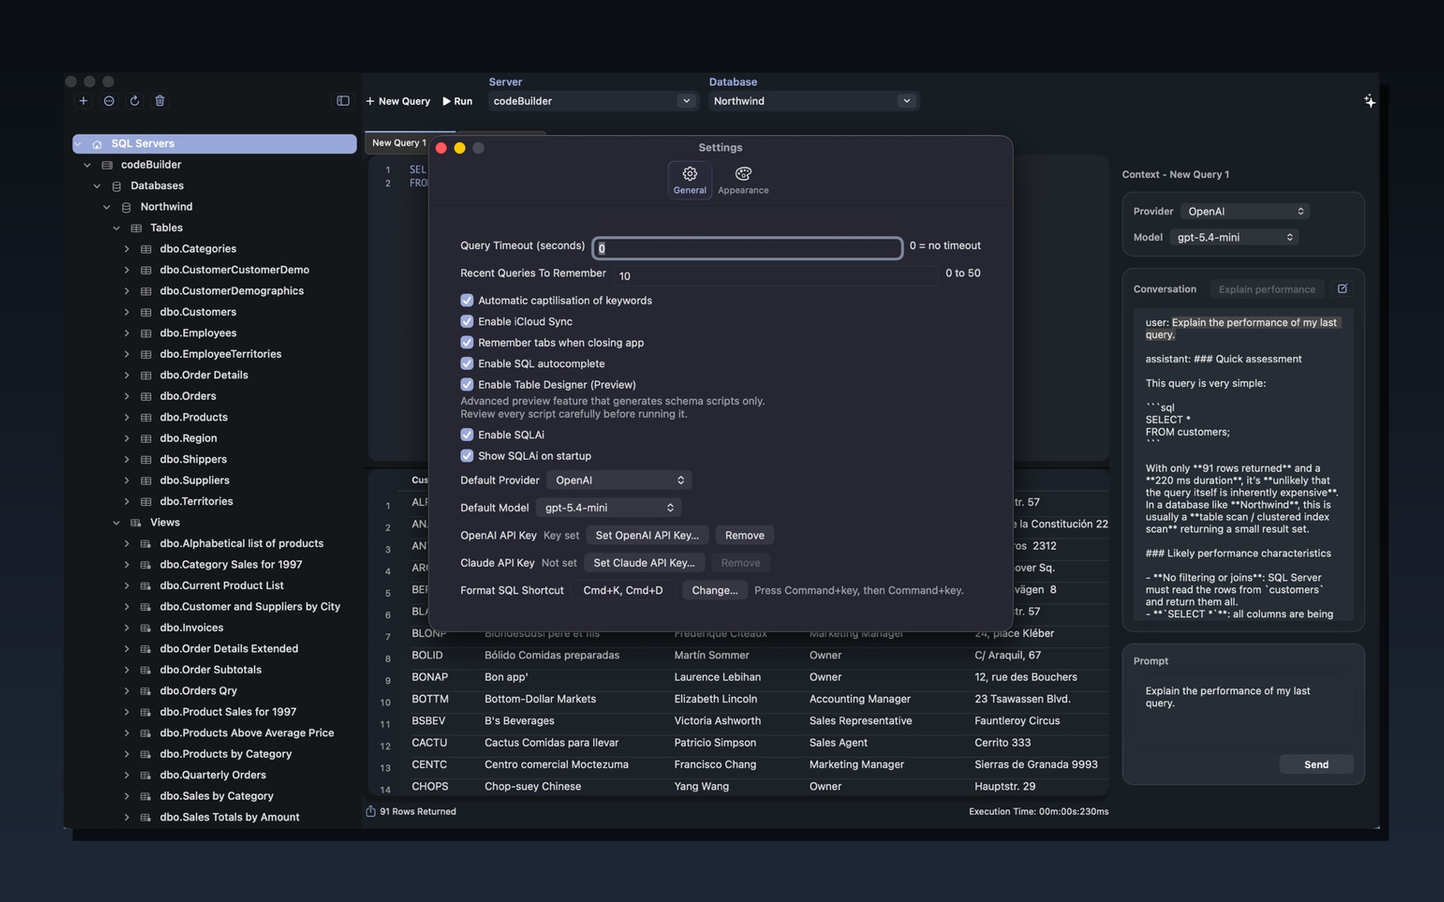The image size is (1444, 902).
Task: Refresh the server list
Action: (134, 101)
